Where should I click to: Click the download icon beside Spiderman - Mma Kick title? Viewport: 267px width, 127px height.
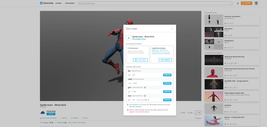129,38
